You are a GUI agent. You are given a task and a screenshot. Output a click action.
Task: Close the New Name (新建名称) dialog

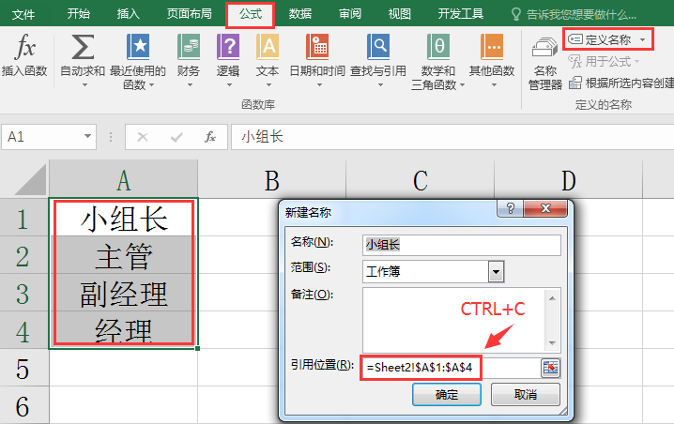click(x=546, y=209)
